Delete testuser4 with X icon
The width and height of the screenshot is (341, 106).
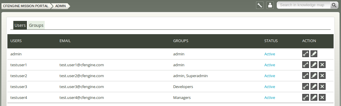click(322, 97)
